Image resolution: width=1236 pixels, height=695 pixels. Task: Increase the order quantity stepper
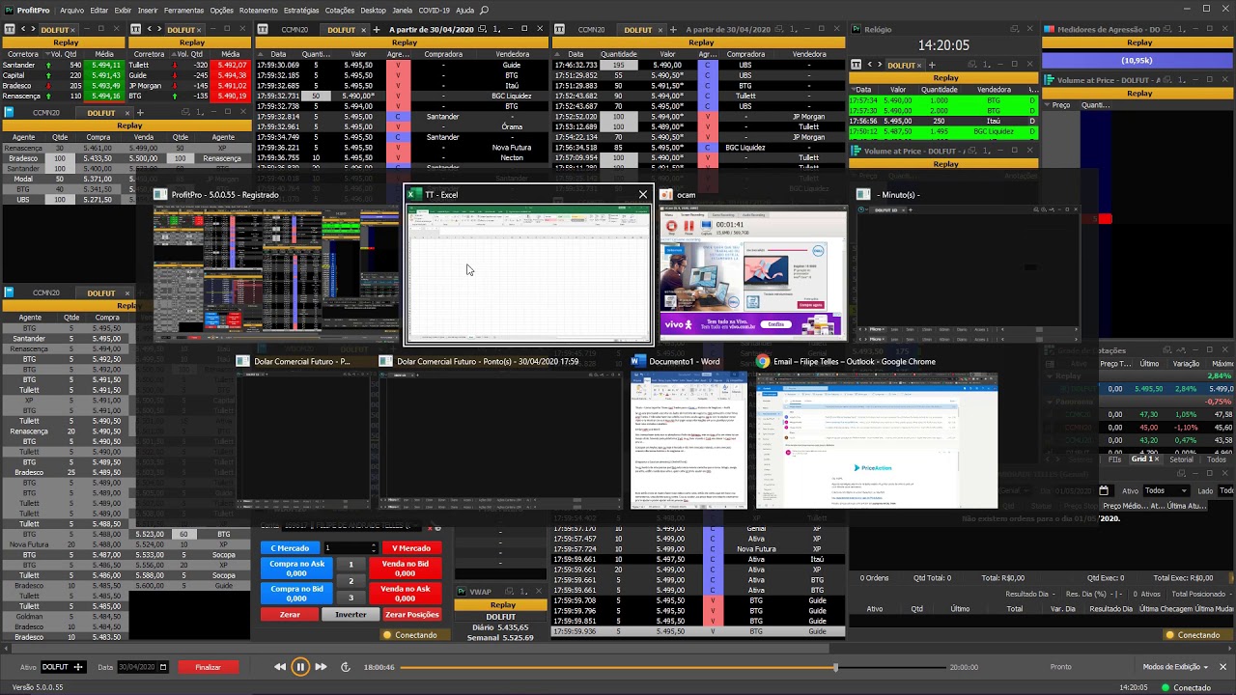[376, 545]
